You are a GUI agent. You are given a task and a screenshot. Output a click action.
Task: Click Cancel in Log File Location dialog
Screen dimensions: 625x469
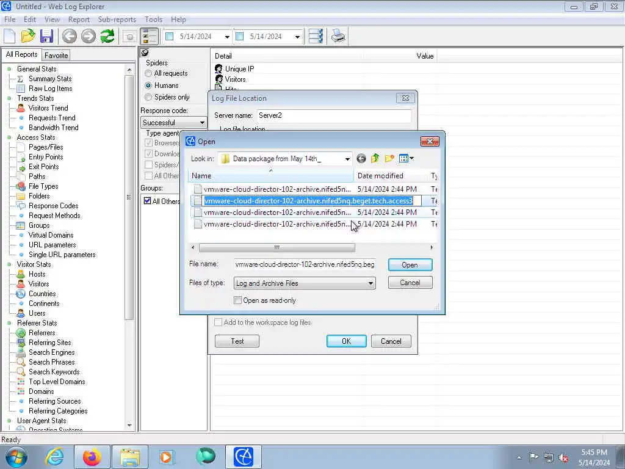point(391,341)
